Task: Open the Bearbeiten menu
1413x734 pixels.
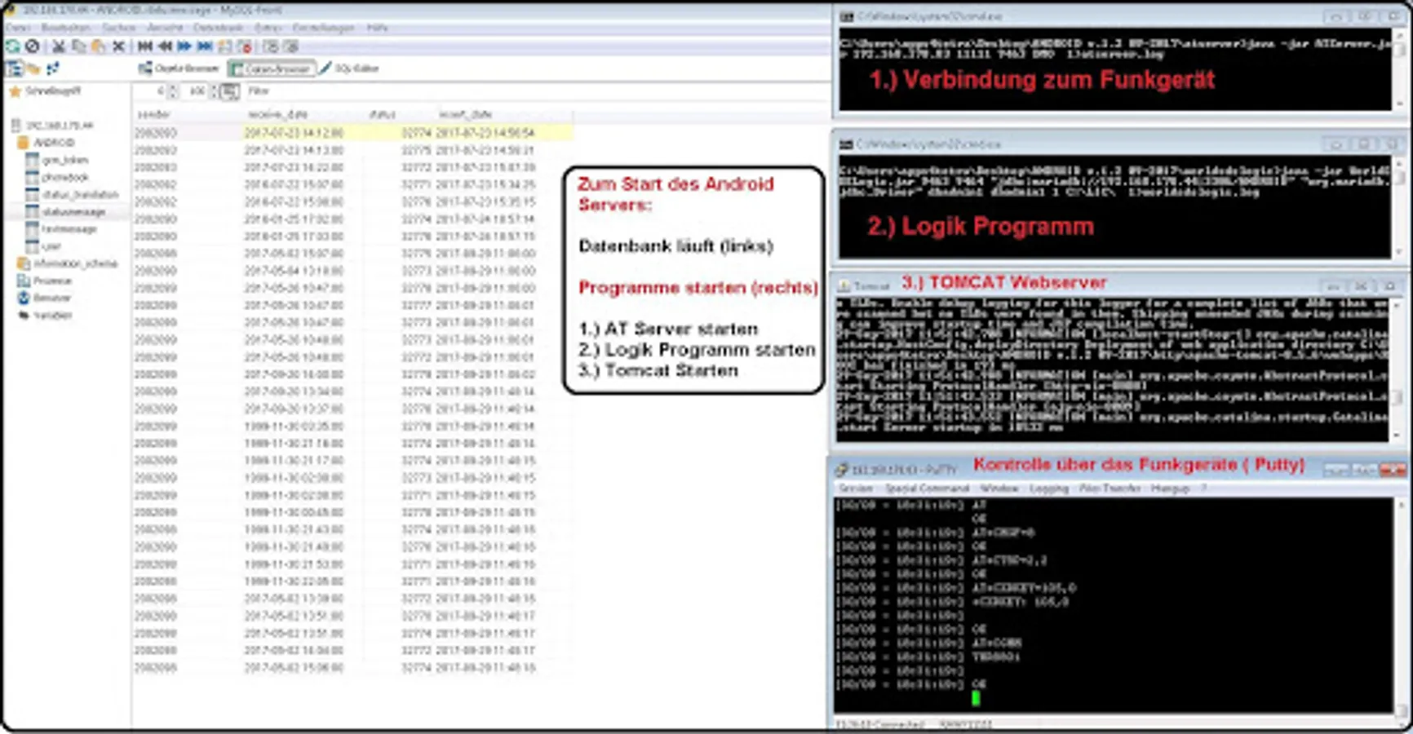Action: tap(65, 28)
